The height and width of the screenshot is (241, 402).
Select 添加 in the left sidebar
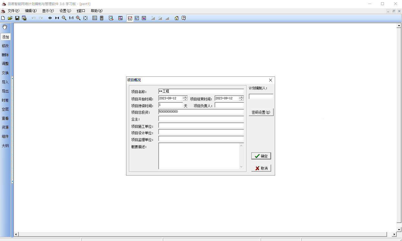(5, 37)
